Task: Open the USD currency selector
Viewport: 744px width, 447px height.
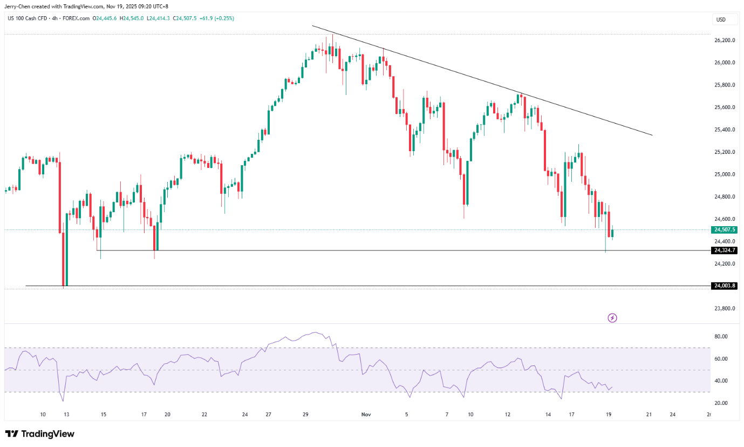Action: click(x=721, y=20)
